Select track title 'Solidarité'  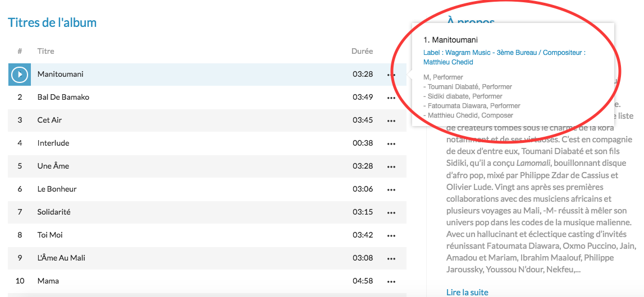(x=54, y=212)
